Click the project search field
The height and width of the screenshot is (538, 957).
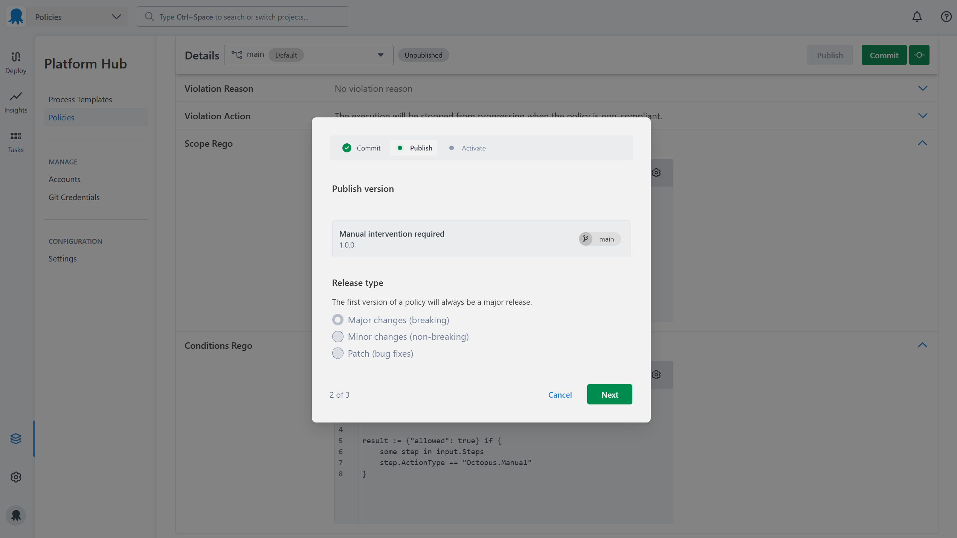tap(243, 17)
